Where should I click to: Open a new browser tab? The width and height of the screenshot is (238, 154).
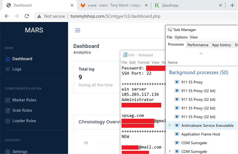[232, 5]
